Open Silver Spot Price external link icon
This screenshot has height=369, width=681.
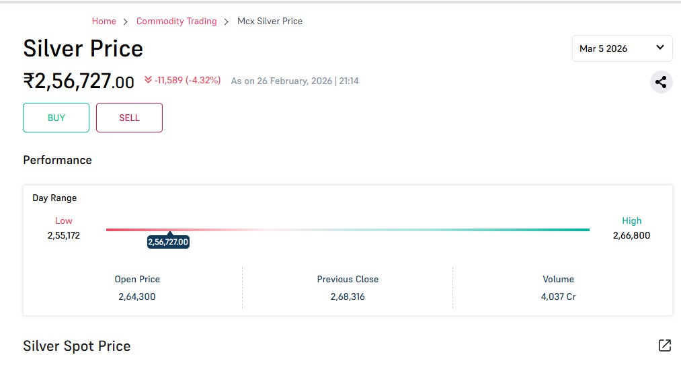tap(664, 345)
